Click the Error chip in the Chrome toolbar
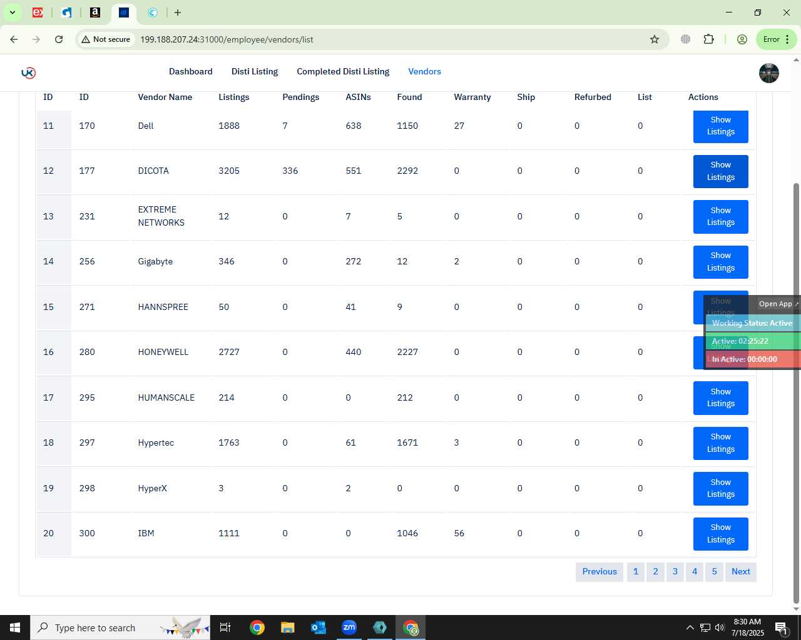The width and height of the screenshot is (801, 640). click(771, 39)
